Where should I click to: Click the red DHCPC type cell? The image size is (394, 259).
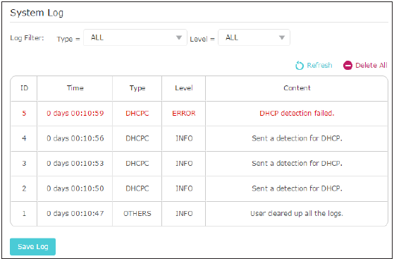coord(137,113)
